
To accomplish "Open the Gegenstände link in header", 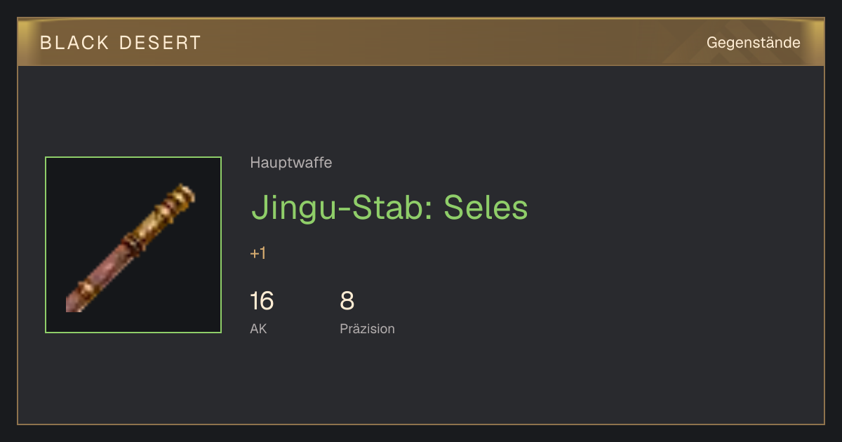I will 753,43.
